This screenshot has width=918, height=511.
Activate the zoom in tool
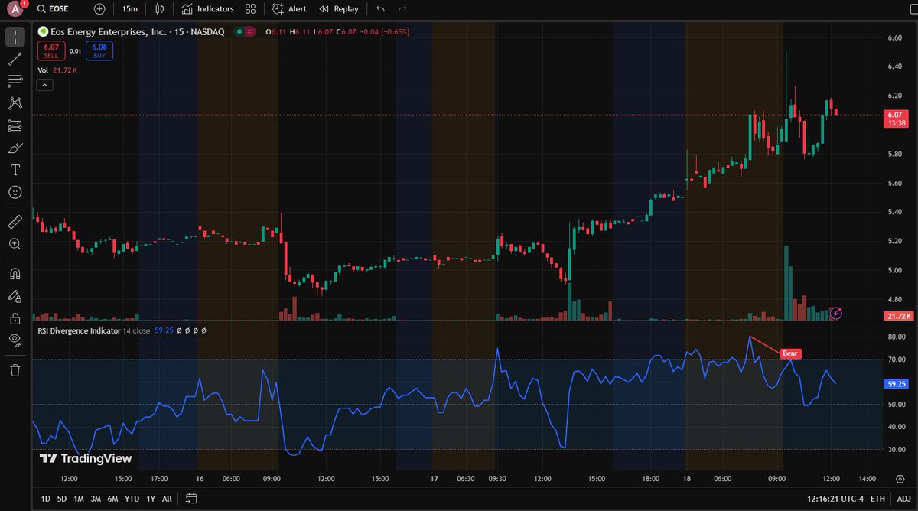15,244
